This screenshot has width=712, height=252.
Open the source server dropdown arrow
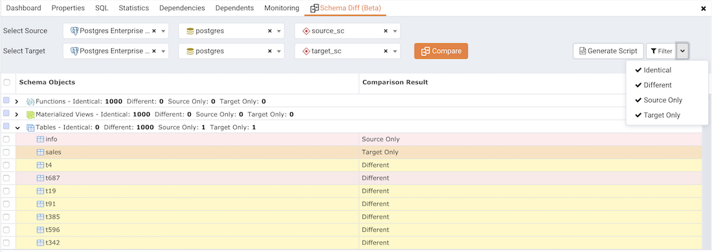163,31
